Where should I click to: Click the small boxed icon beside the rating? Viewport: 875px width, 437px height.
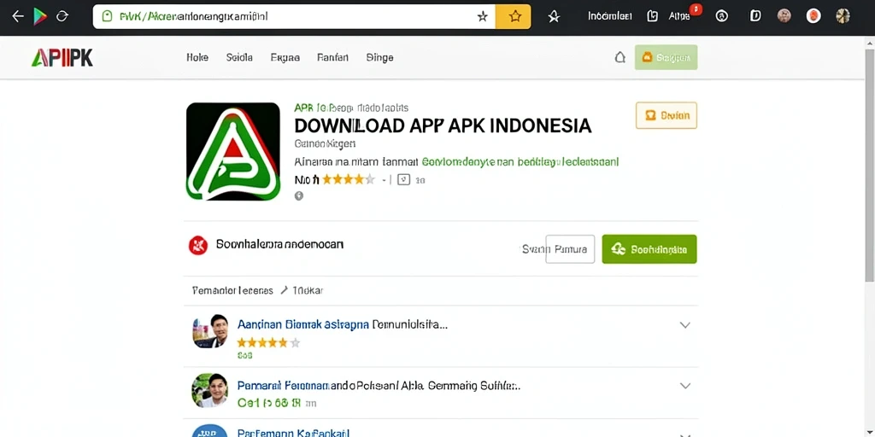(x=403, y=179)
